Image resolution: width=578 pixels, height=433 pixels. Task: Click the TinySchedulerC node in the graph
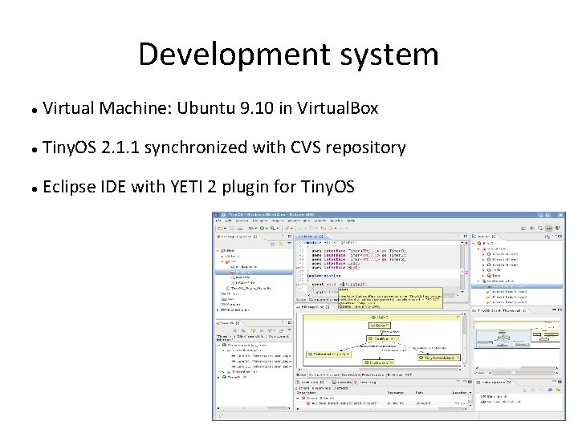coord(439,358)
